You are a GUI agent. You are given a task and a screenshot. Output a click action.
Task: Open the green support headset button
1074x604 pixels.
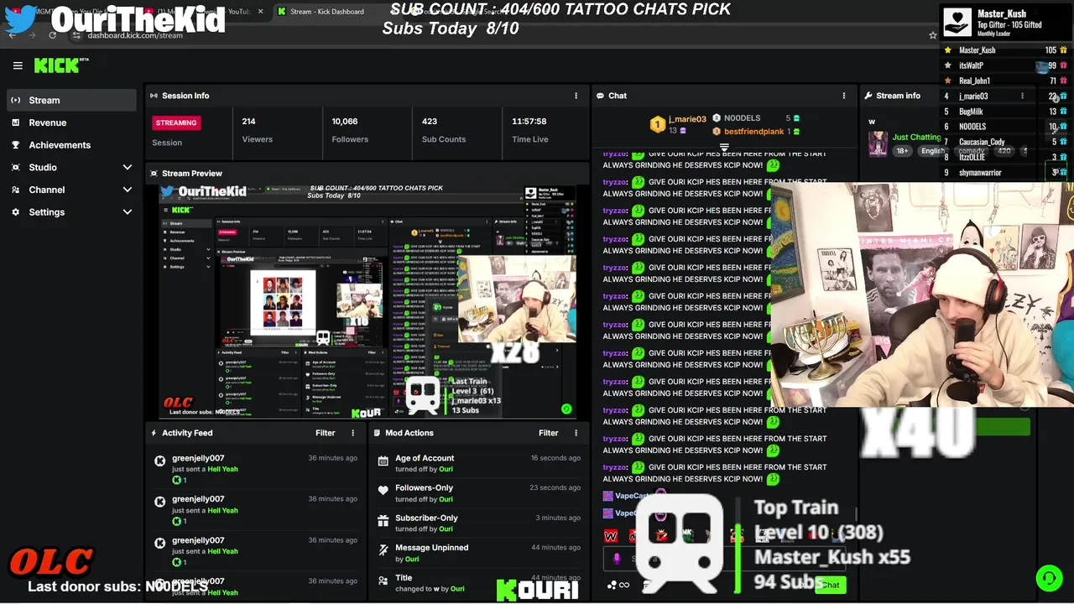click(x=1049, y=578)
